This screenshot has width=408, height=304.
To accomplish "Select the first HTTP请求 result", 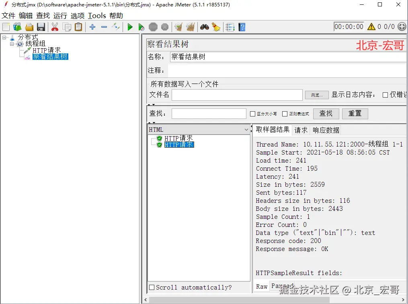I will (x=178, y=138).
